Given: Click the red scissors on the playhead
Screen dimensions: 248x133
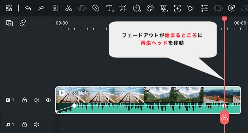Looking at the screenshot, I should 224,118.
